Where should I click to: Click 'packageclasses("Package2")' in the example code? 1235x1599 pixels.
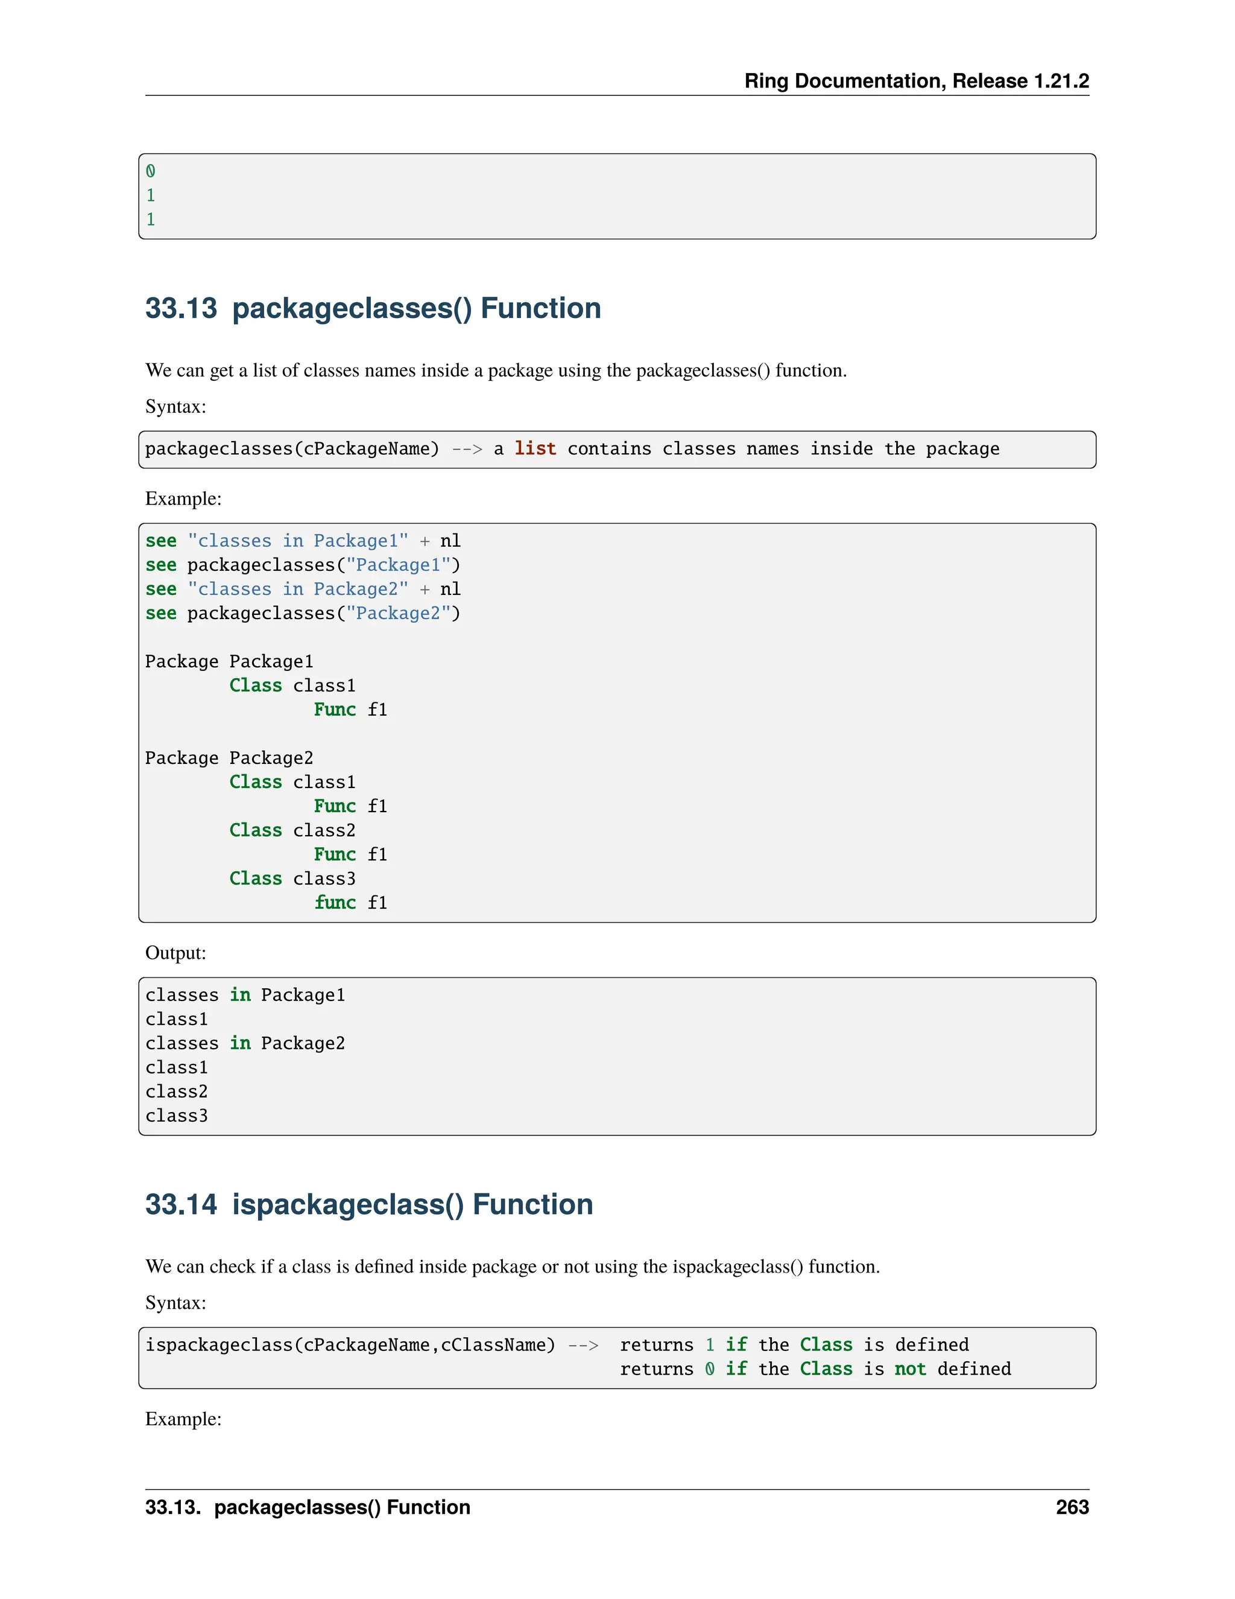click(x=323, y=614)
